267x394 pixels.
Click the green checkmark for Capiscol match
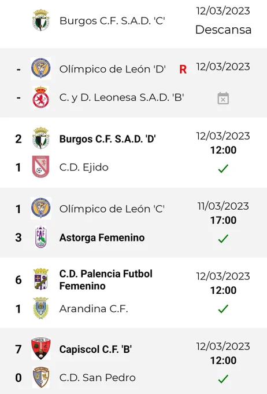pyautogui.click(x=223, y=379)
